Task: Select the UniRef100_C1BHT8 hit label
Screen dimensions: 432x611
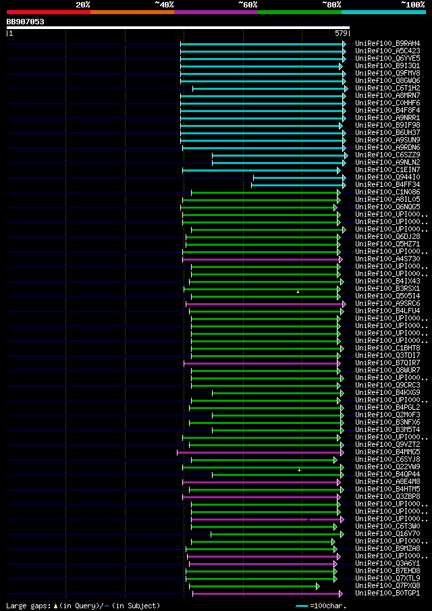Action: [x=387, y=348]
